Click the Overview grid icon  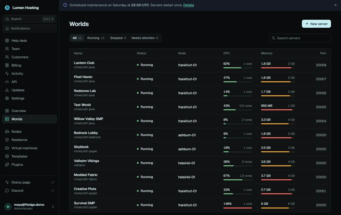tap(7, 111)
